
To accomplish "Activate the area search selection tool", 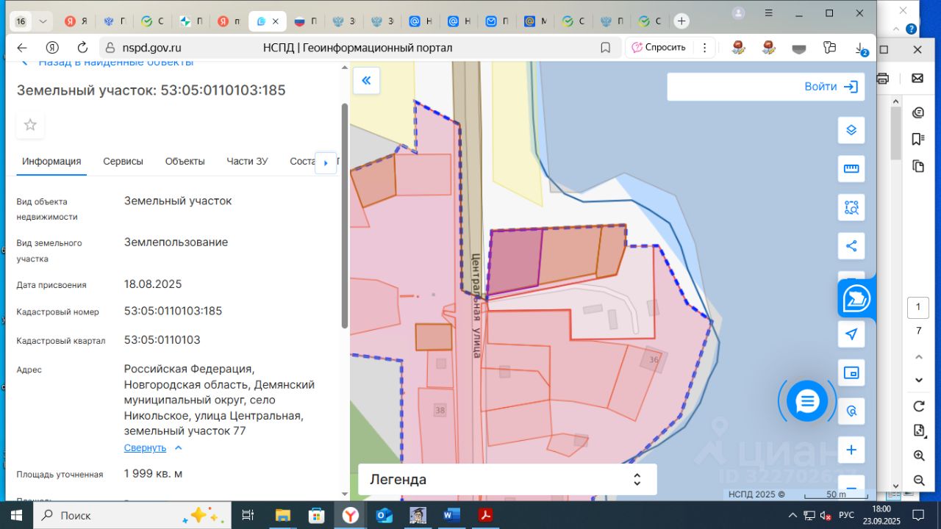I will pos(851,208).
